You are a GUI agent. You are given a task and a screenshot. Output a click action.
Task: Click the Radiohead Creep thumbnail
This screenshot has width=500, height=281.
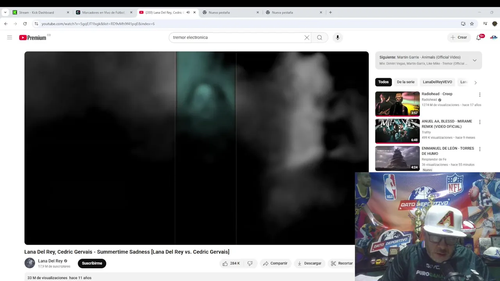coord(397,104)
